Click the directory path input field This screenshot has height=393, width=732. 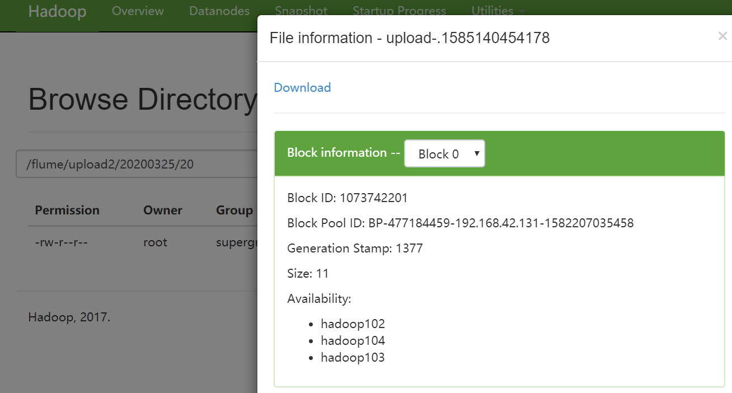tap(134, 164)
